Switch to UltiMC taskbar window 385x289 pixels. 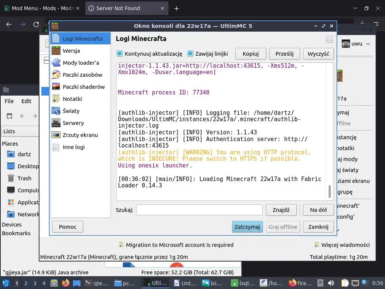point(155,283)
